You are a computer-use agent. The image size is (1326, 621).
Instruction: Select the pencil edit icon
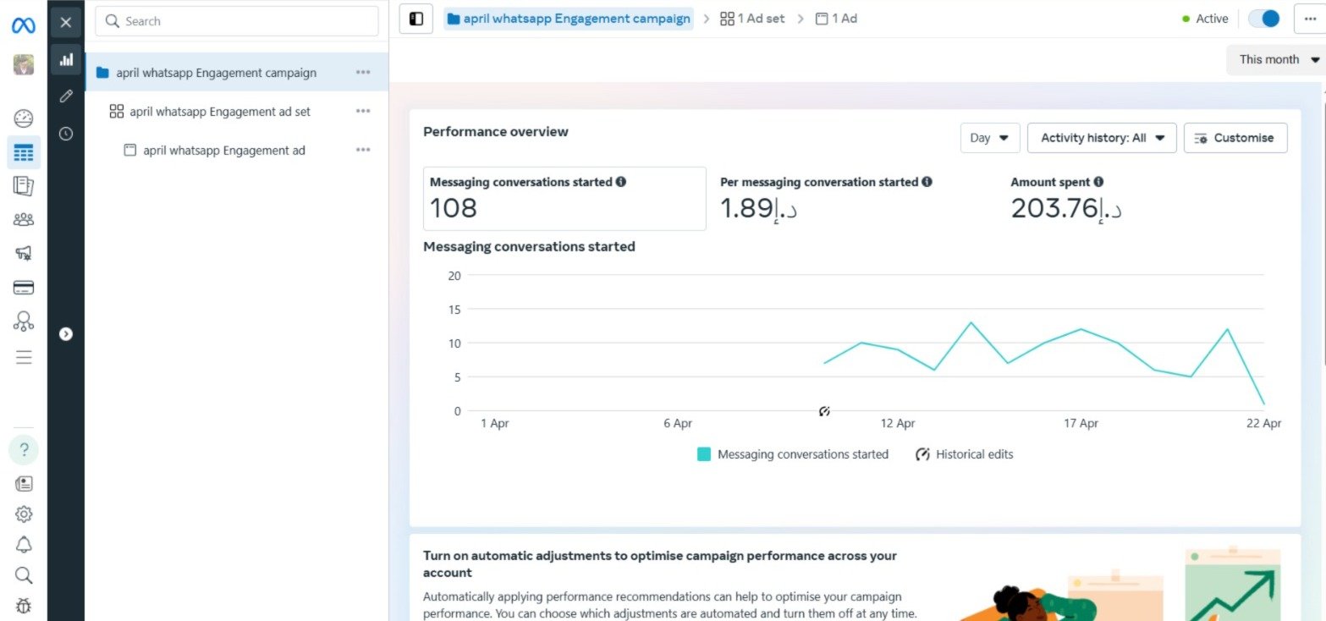[66, 96]
